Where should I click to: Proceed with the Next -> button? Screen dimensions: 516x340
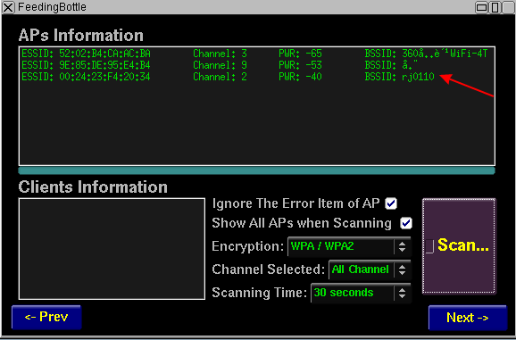(x=468, y=318)
